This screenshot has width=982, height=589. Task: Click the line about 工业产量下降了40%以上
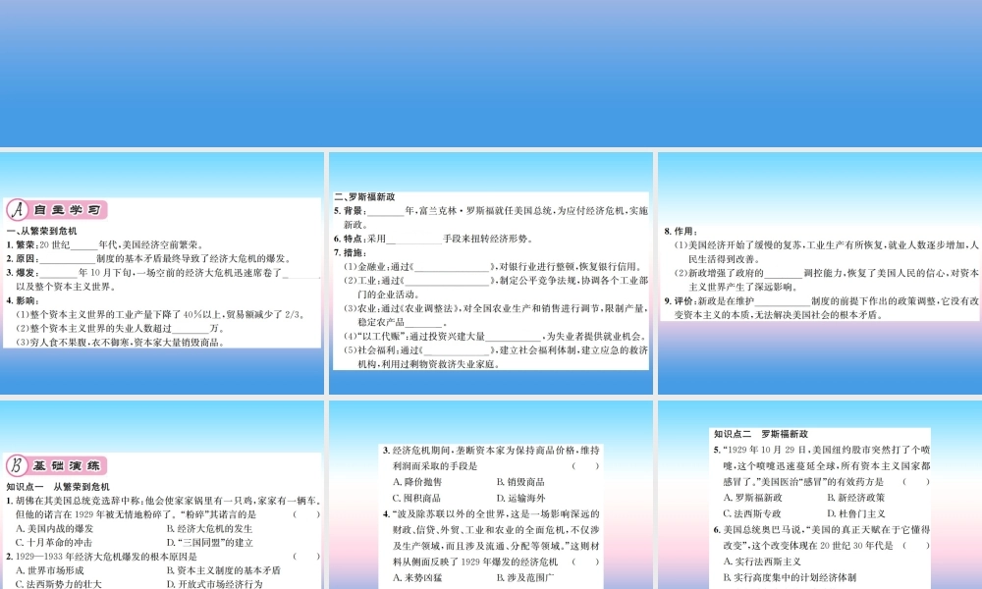161,314
